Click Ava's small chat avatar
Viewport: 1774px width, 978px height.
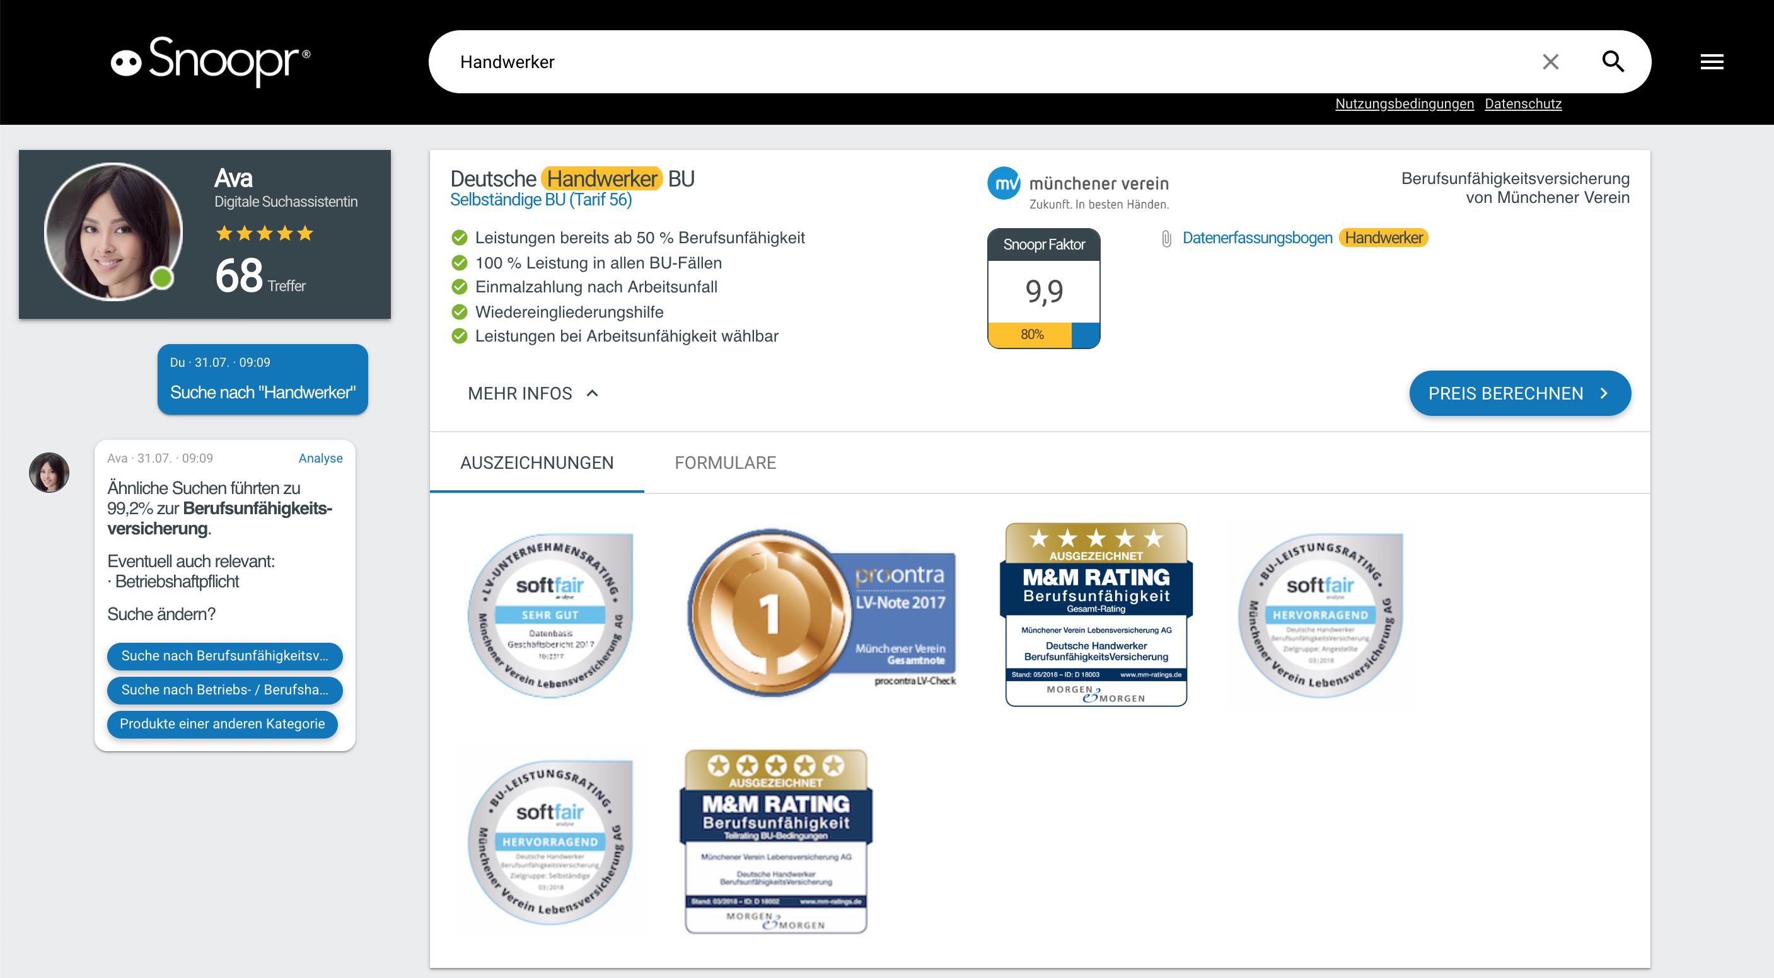click(49, 472)
